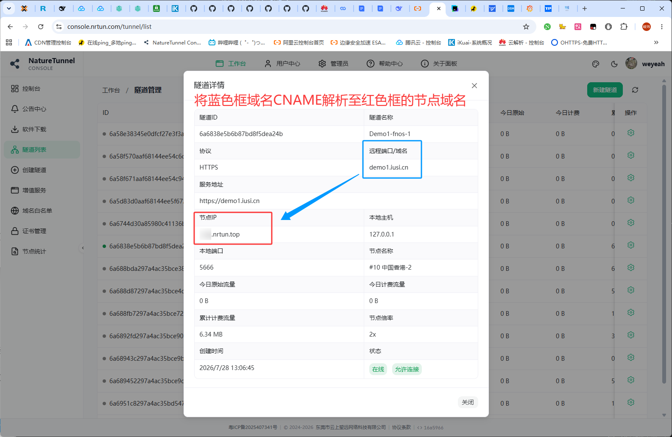The image size is (672, 437).
Task: Open settings gear for row 6a6951c8297a4ac35bd547
Action: click(631, 403)
